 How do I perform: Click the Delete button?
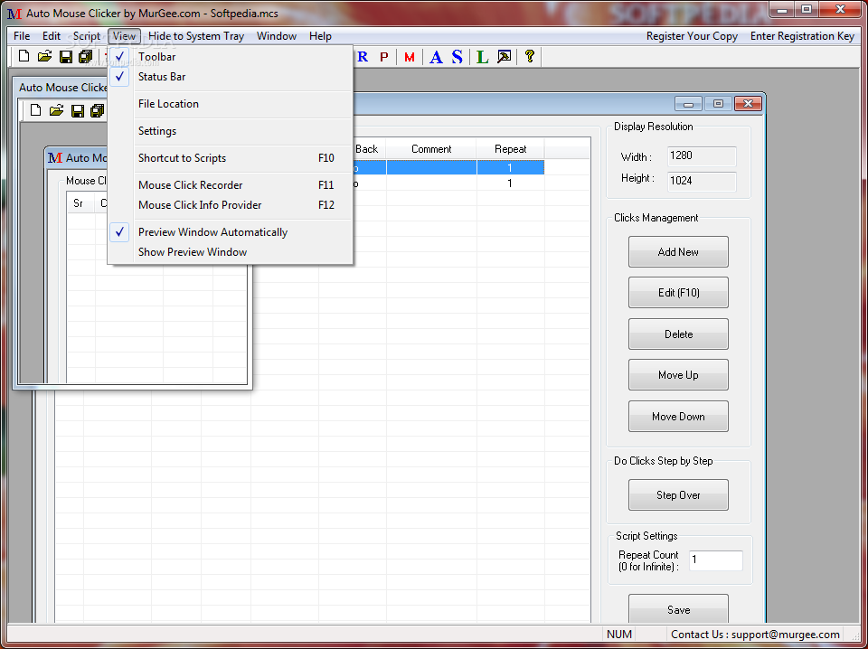678,334
